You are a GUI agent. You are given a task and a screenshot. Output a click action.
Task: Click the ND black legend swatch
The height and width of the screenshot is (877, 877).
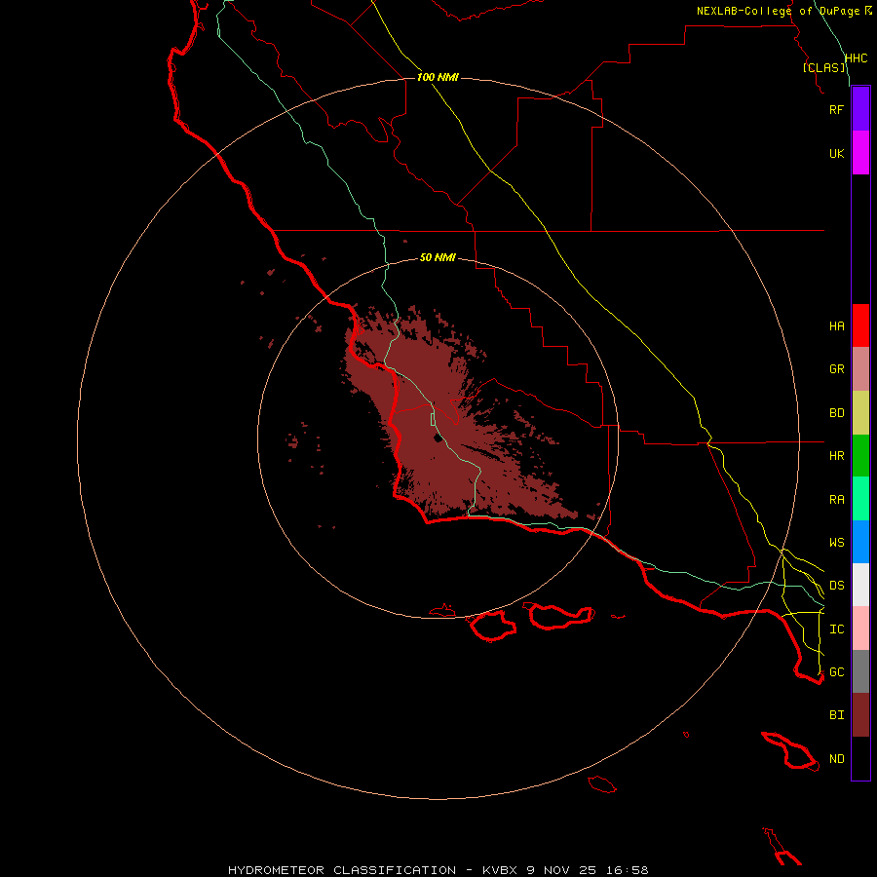point(860,758)
